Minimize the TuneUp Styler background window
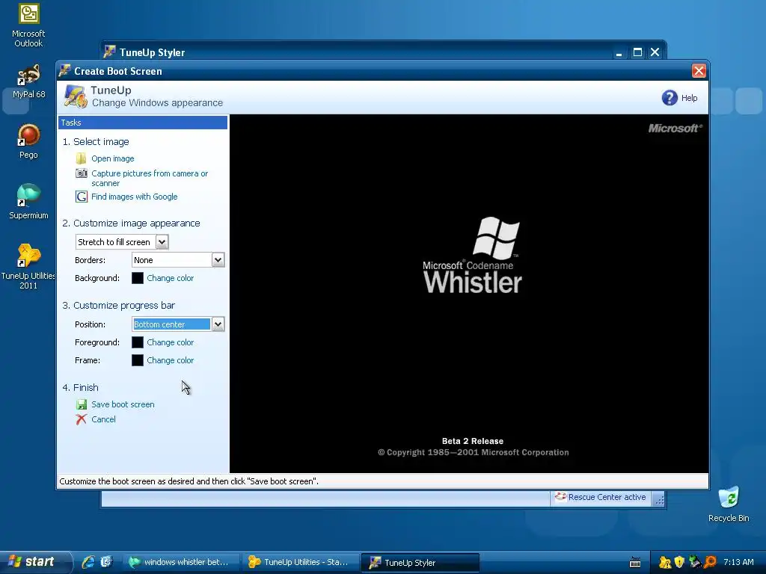766x574 pixels. 619,52
